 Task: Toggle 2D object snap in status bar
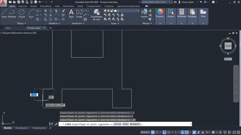[187, 132]
